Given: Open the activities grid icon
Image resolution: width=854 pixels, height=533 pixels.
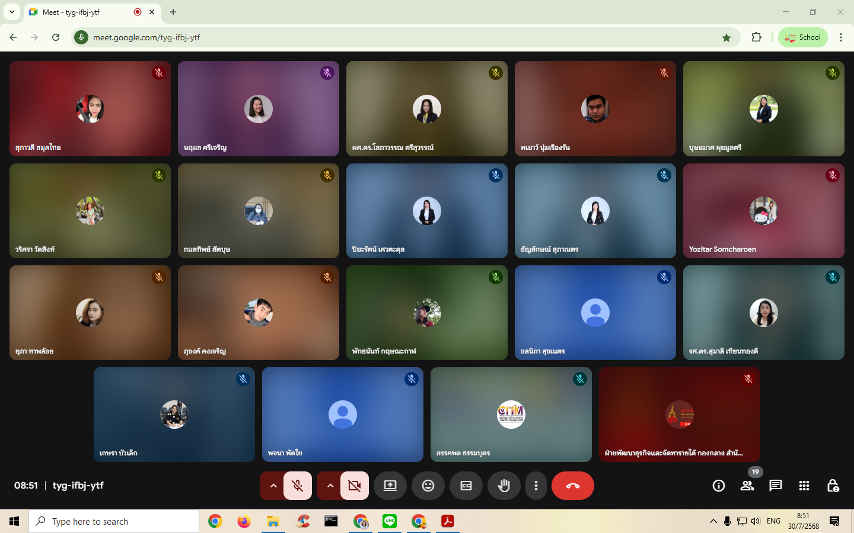Looking at the screenshot, I should (804, 486).
